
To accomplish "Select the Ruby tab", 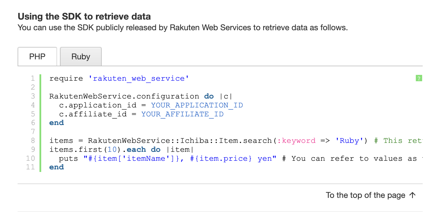I will pos(81,56).
